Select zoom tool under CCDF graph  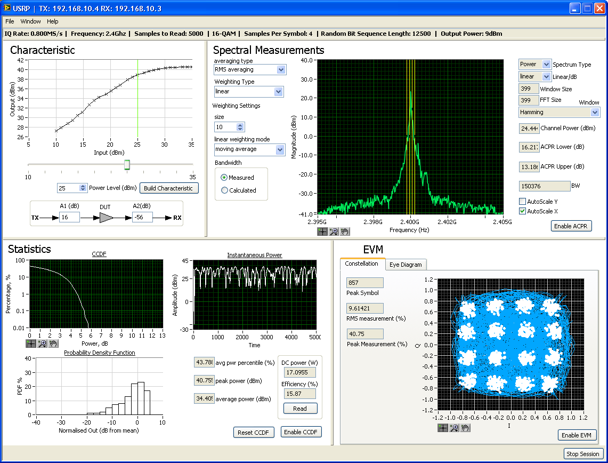[43, 344]
